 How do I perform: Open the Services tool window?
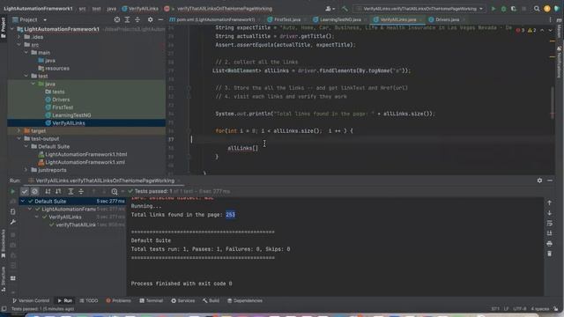(x=182, y=300)
